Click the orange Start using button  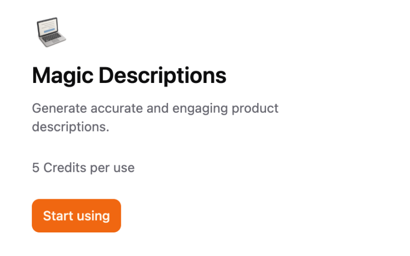coord(76,216)
